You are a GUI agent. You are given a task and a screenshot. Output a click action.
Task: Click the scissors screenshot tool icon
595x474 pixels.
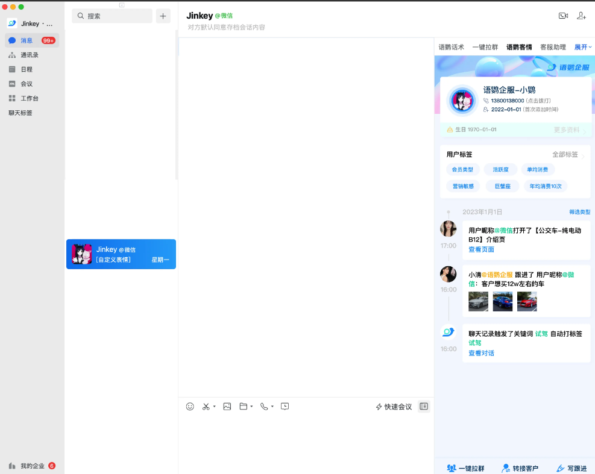click(206, 407)
